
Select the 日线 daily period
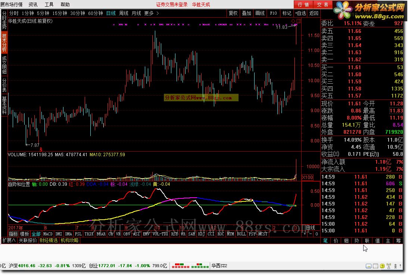coord(111,13)
